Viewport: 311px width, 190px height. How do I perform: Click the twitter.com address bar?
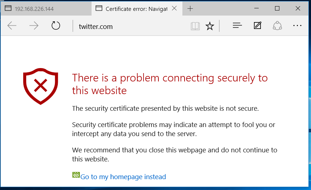click(131, 26)
